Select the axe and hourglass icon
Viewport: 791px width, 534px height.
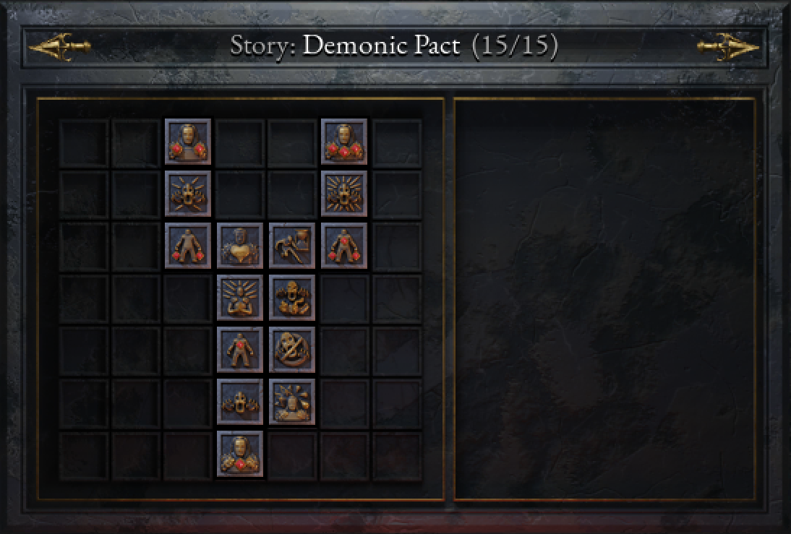click(x=292, y=246)
